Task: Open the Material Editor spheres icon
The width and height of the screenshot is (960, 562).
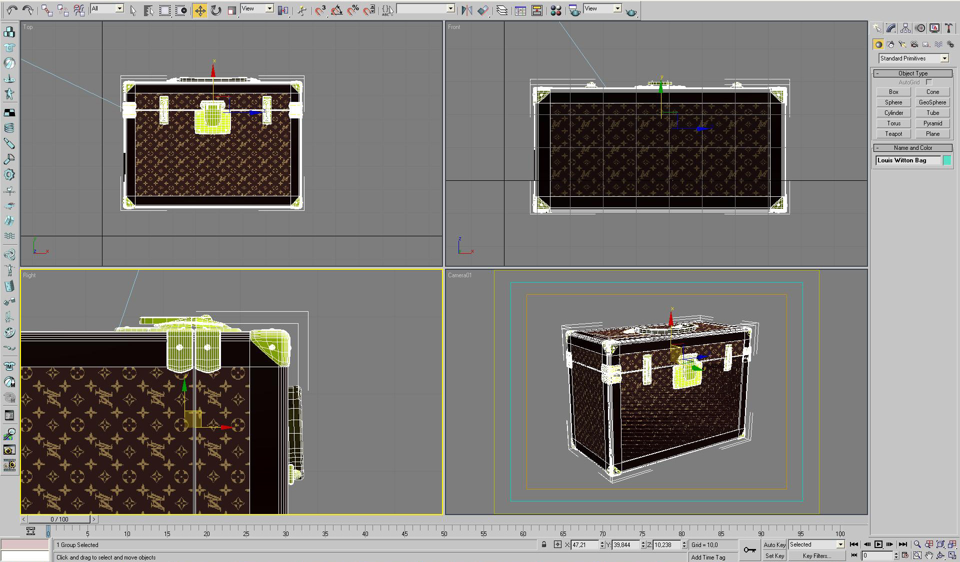Action: [x=555, y=10]
